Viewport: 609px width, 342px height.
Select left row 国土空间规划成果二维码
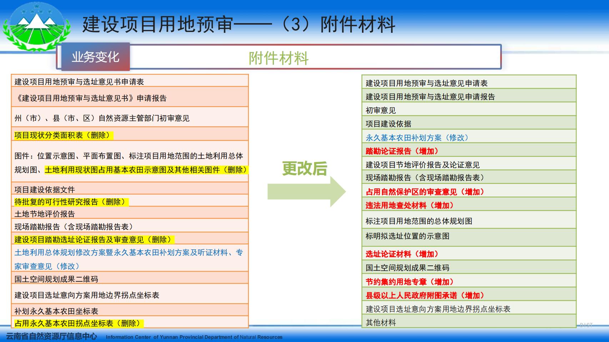click(x=130, y=278)
